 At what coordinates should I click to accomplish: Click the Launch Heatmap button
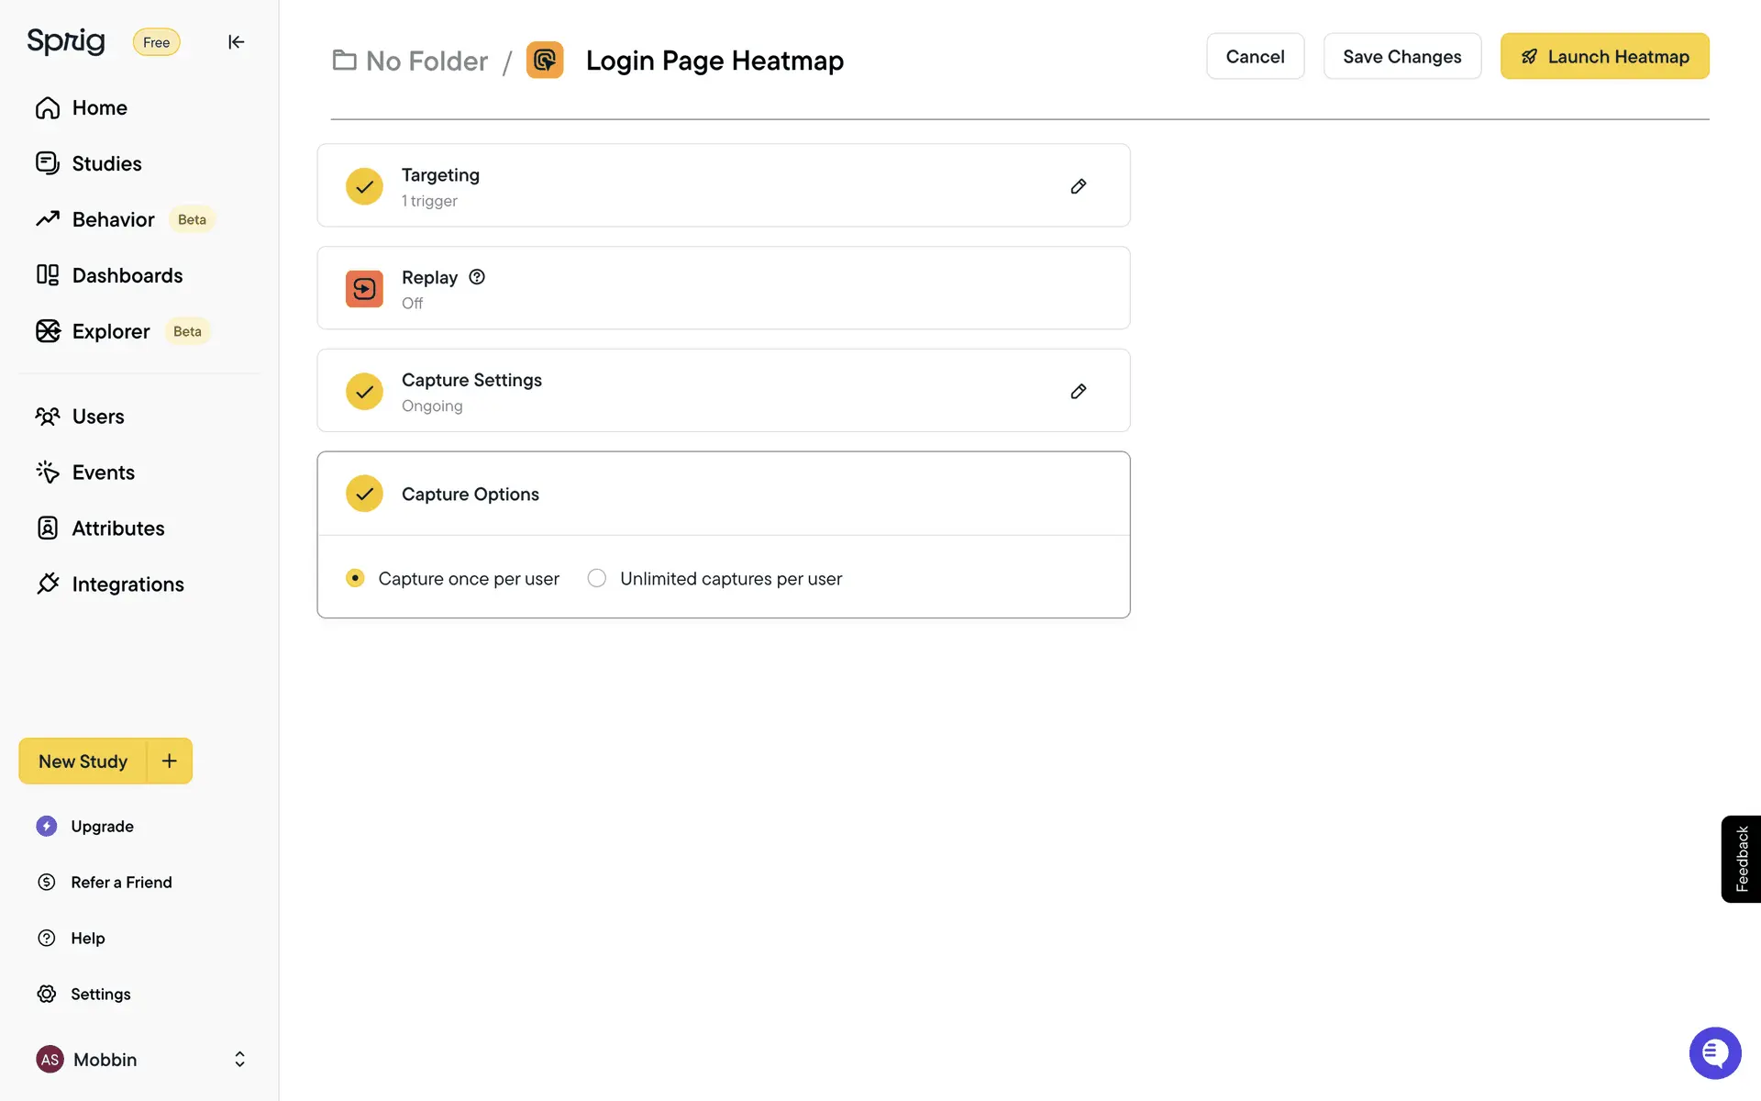pyautogui.click(x=1604, y=57)
